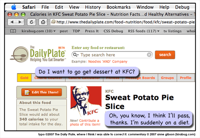The height and width of the screenshot is (138, 200).
Task: Open the File menu
Action: point(45,7)
